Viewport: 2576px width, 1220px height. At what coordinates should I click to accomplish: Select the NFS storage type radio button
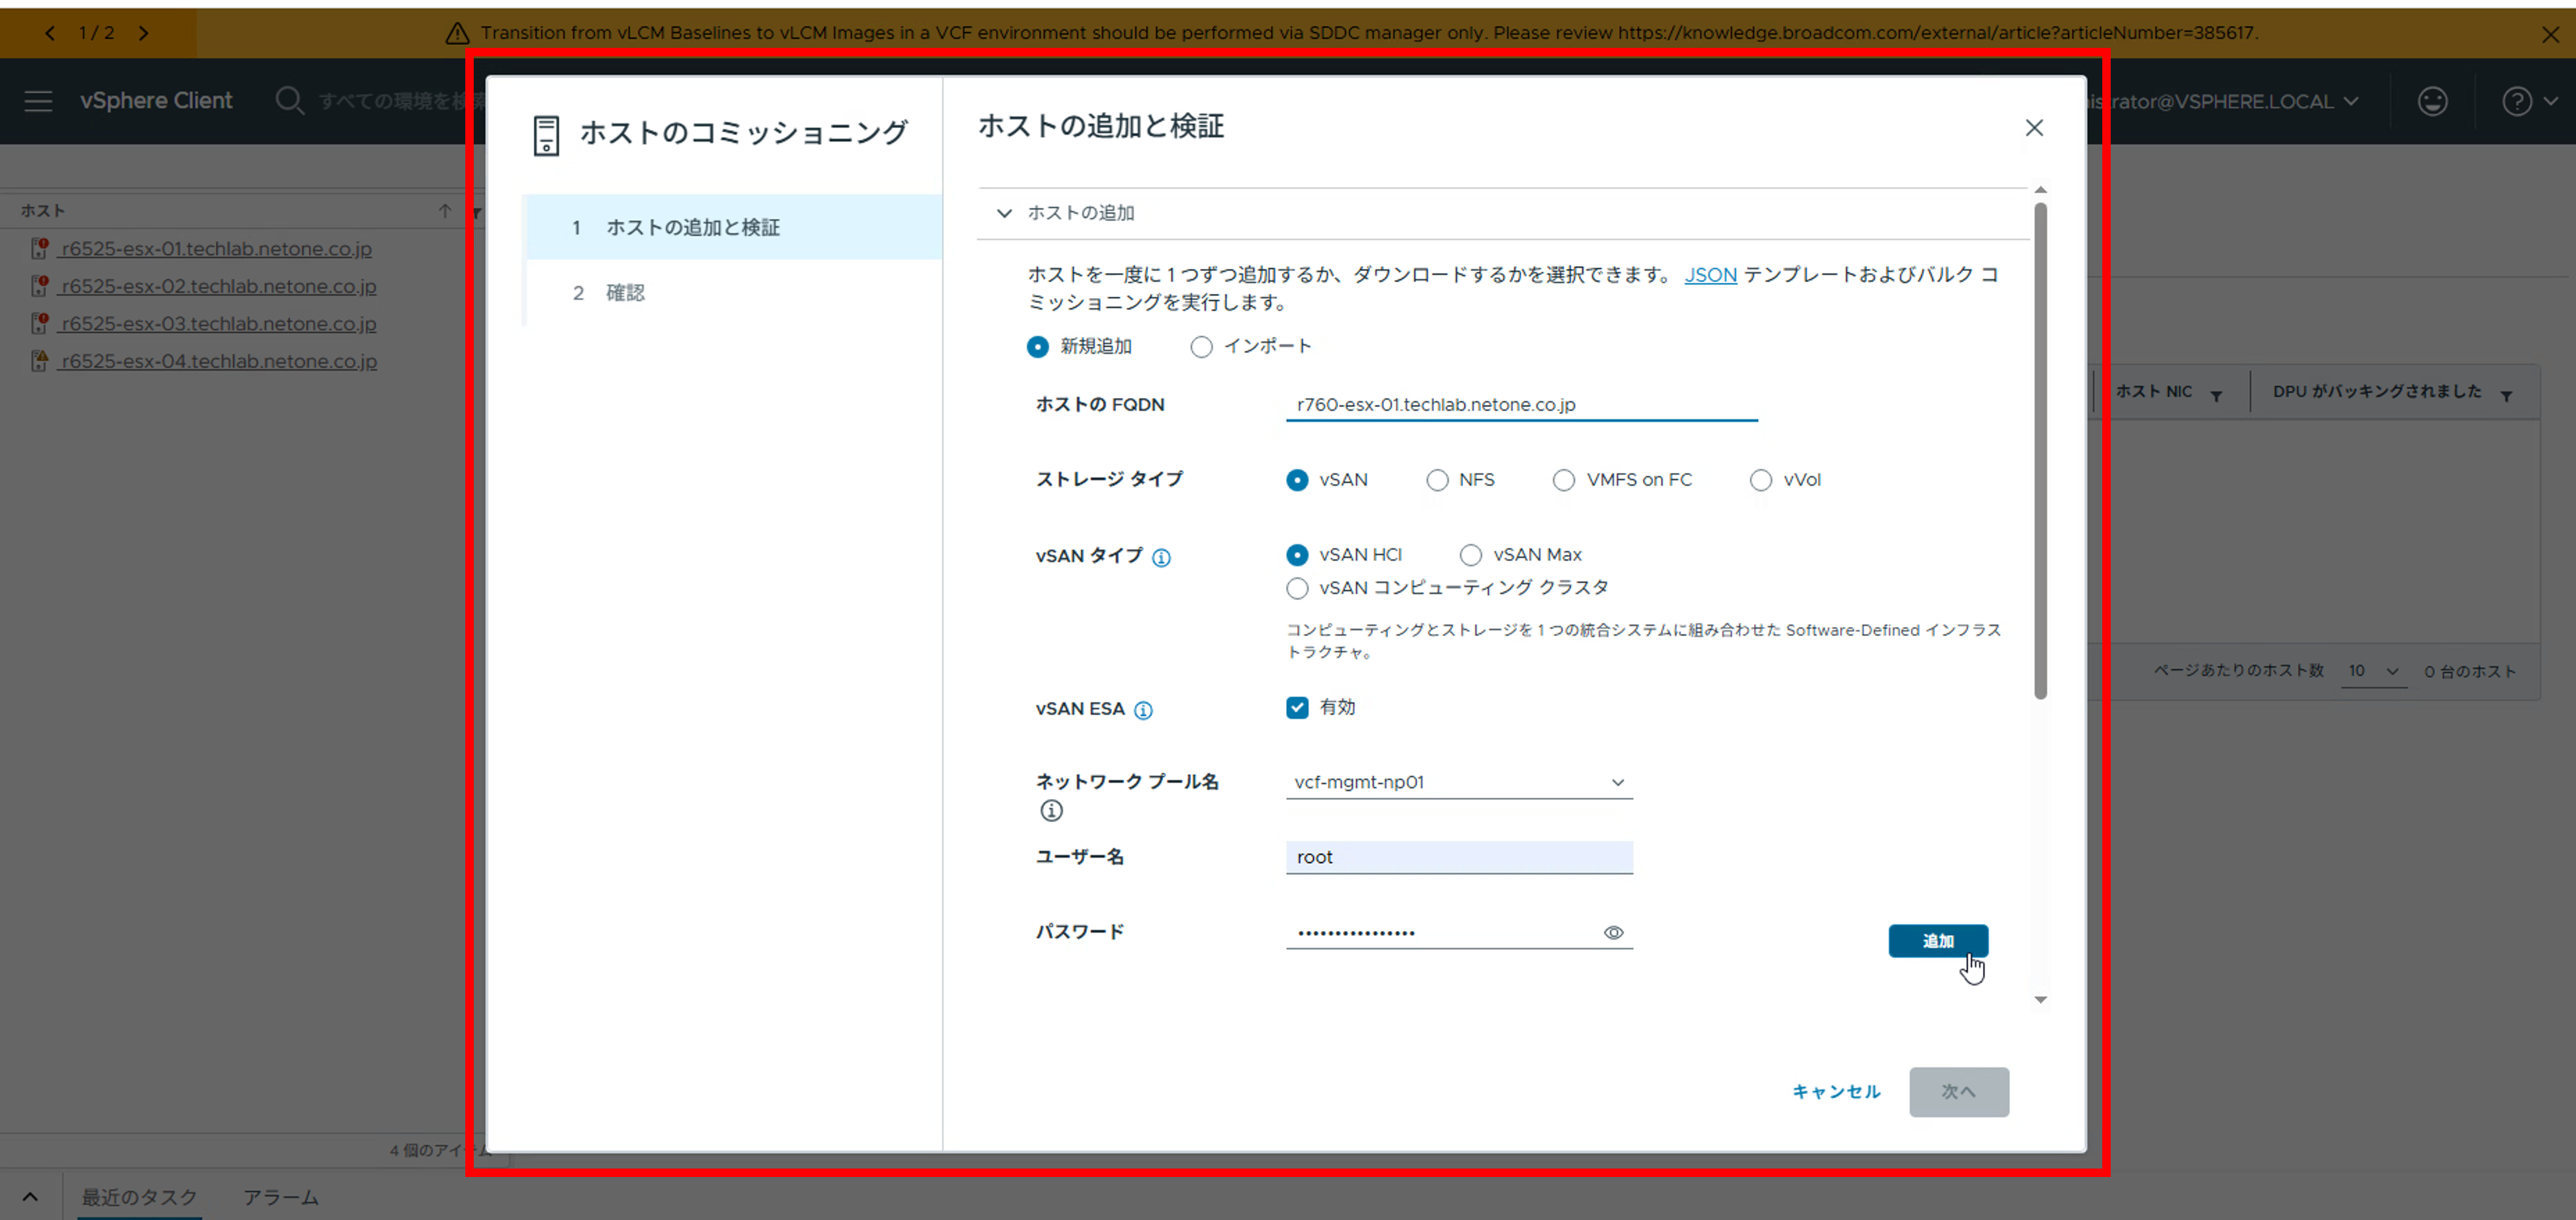(x=1437, y=480)
